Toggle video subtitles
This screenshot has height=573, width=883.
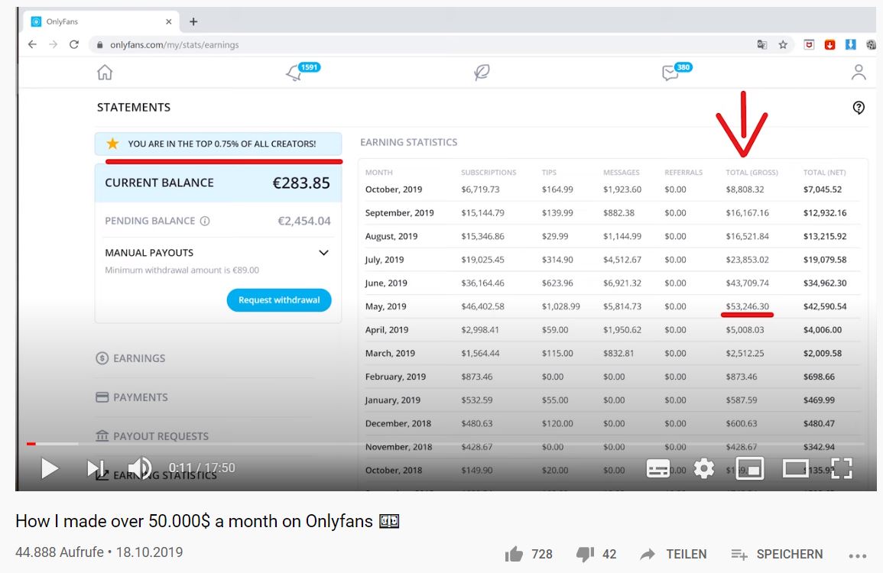click(657, 468)
